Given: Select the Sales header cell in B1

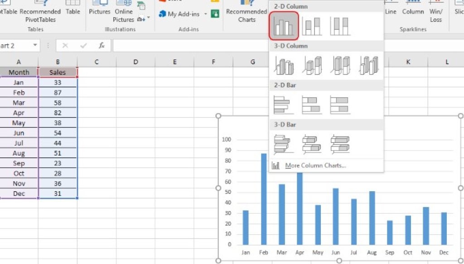Looking at the screenshot, I should pyautogui.click(x=58, y=72).
